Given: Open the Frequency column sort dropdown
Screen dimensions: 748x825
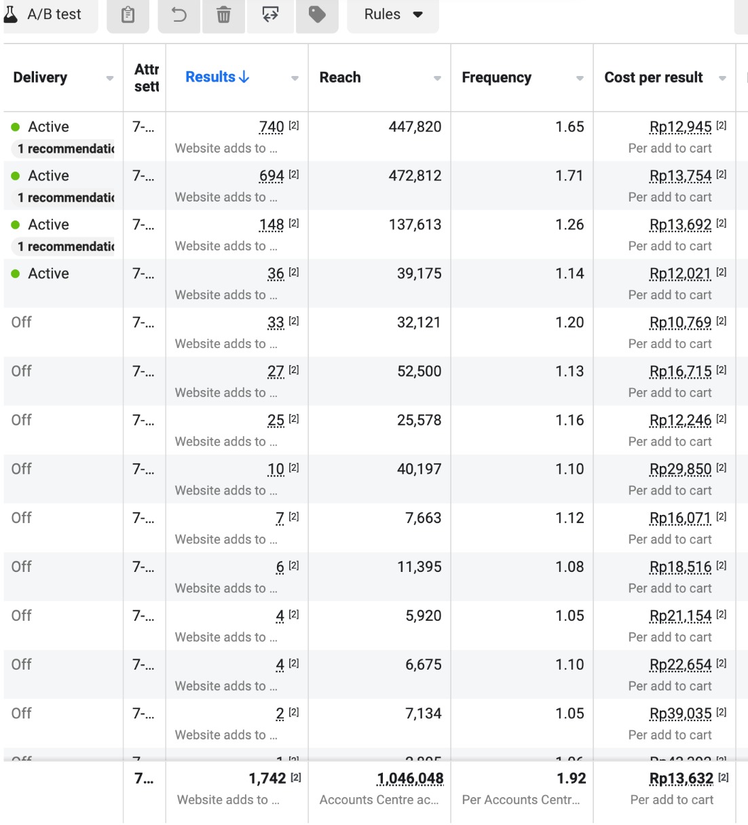Looking at the screenshot, I should tap(578, 79).
